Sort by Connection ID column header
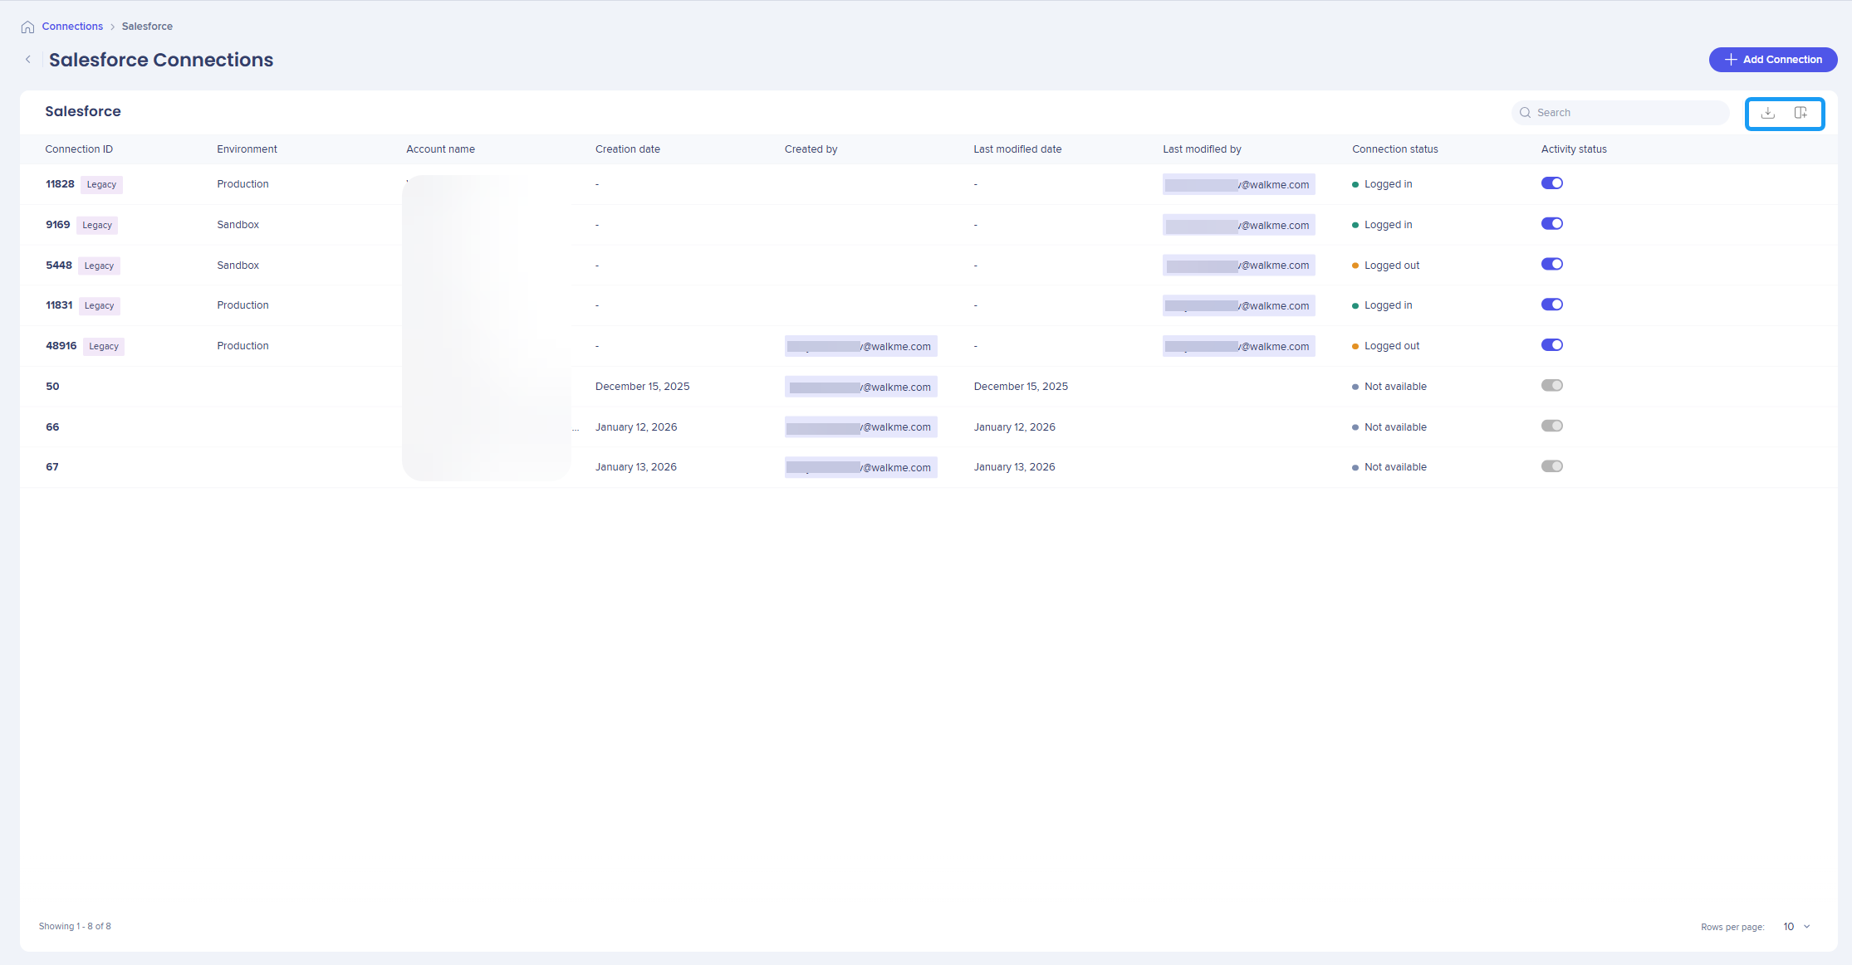This screenshot has width=1852, height=965. [79, 149]
